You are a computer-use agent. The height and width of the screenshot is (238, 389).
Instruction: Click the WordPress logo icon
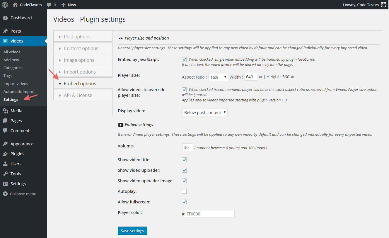pos(5,5)
